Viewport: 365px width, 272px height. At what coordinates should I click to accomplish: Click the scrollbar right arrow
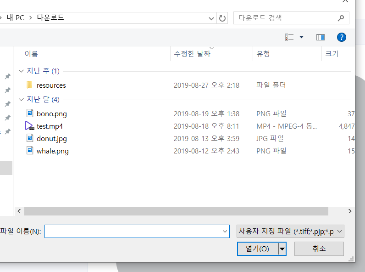350,211
